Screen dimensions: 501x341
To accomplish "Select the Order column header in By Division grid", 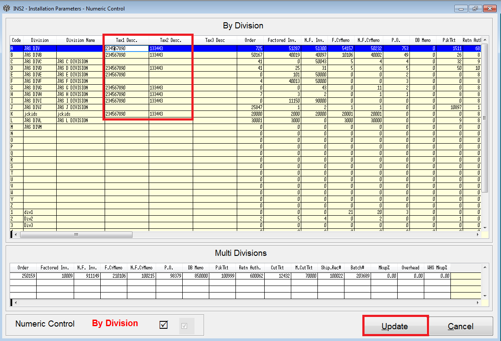I will pos(249,40).
